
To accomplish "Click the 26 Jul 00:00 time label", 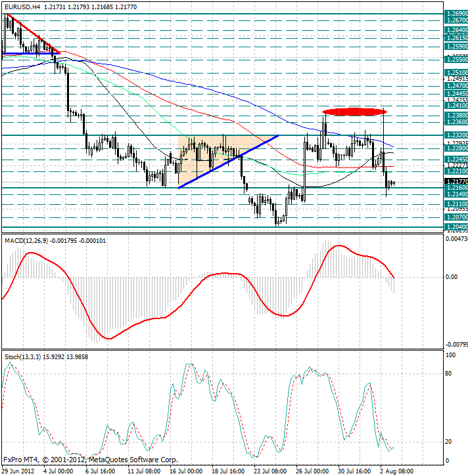I will click(312, 471).
